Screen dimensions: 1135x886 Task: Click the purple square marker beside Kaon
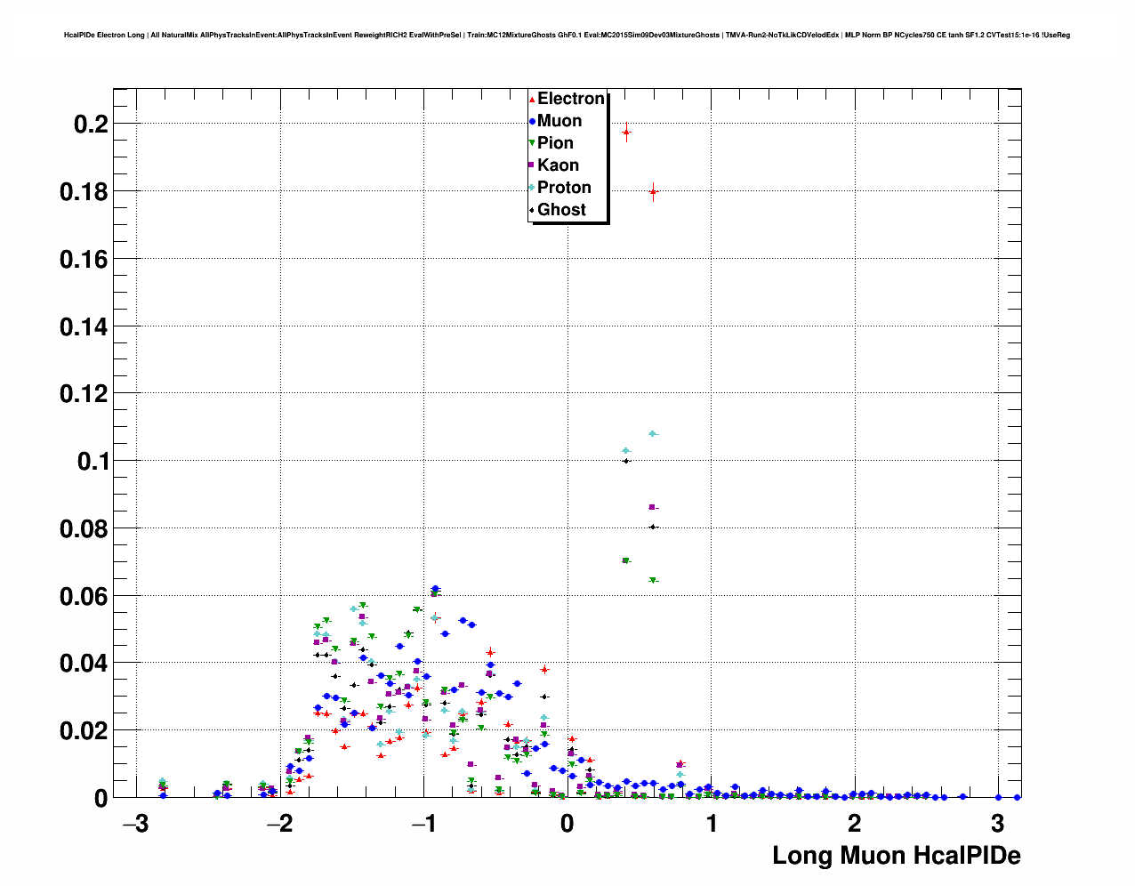click(x=532, y=166)
